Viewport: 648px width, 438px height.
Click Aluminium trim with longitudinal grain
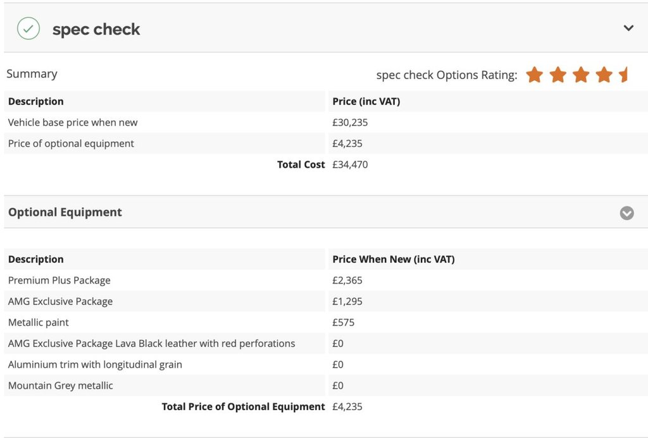tap(95, 365)
